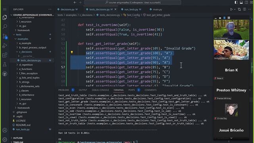Expand more meeting participants chevron

point(231,138)
